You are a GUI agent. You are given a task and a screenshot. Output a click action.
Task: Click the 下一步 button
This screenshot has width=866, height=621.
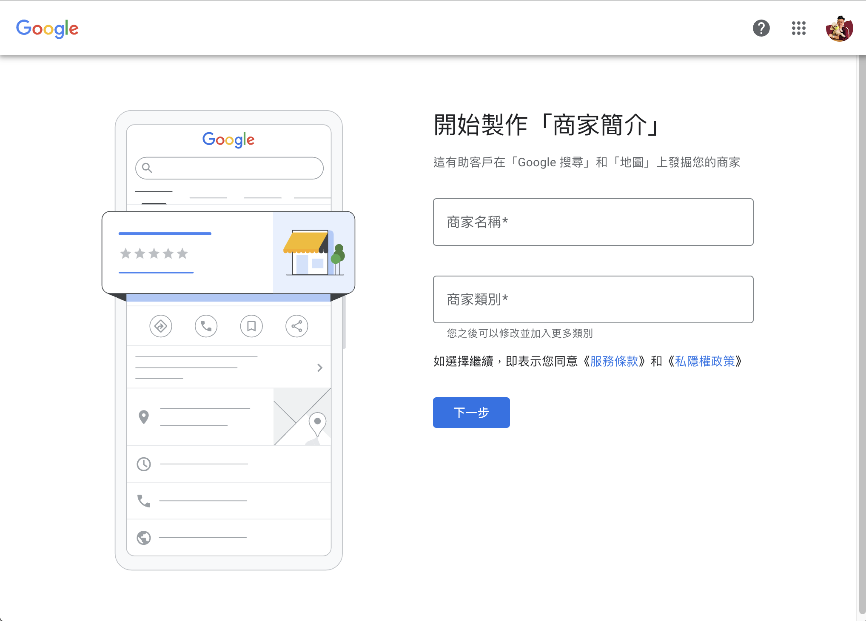pos(471,413)
